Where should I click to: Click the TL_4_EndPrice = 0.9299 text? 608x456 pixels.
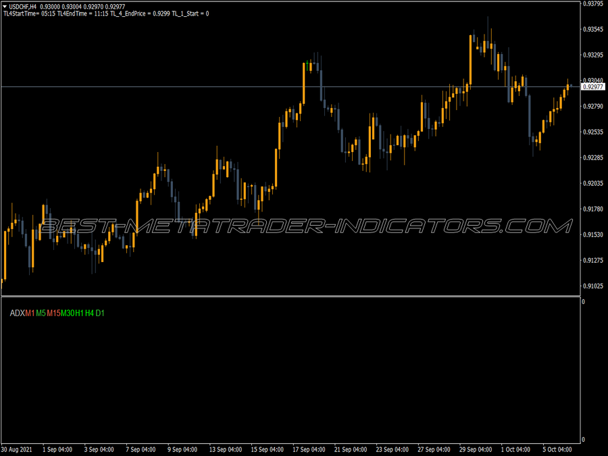[x=141, y=14]
